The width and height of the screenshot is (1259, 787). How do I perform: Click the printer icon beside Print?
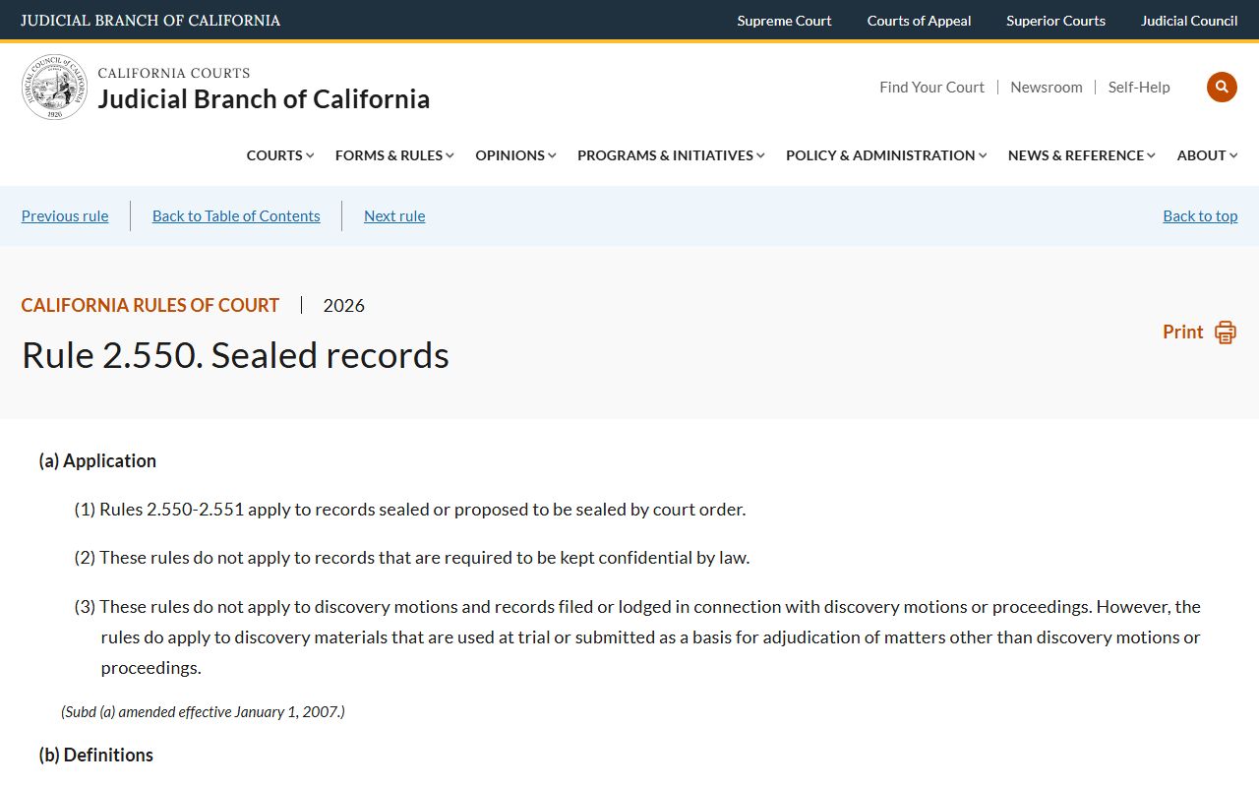click(1226, 333)
